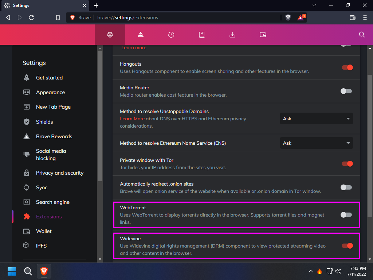Image resolution: width=373 pixels, height=280 pixels.
Task: Click the main page scrollbar thumb
Action: point(370,146)
